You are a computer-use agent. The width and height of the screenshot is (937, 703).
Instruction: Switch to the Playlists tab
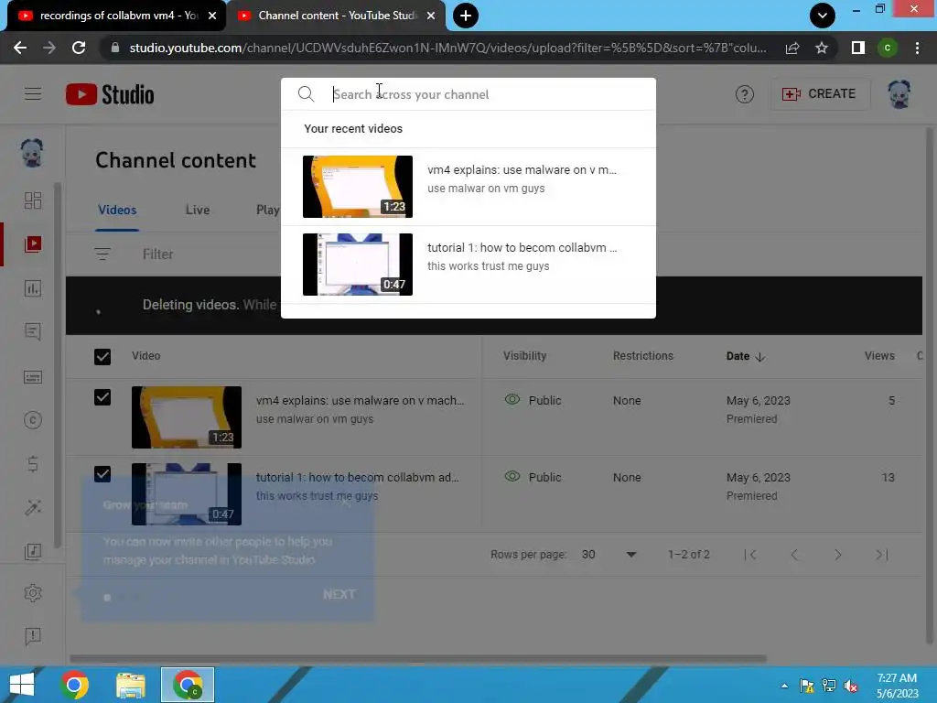pyautogui.click(x=268, y=210)
